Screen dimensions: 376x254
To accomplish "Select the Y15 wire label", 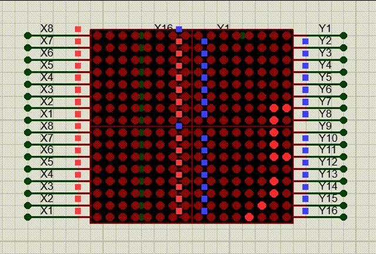I will (x=328, y=198).
